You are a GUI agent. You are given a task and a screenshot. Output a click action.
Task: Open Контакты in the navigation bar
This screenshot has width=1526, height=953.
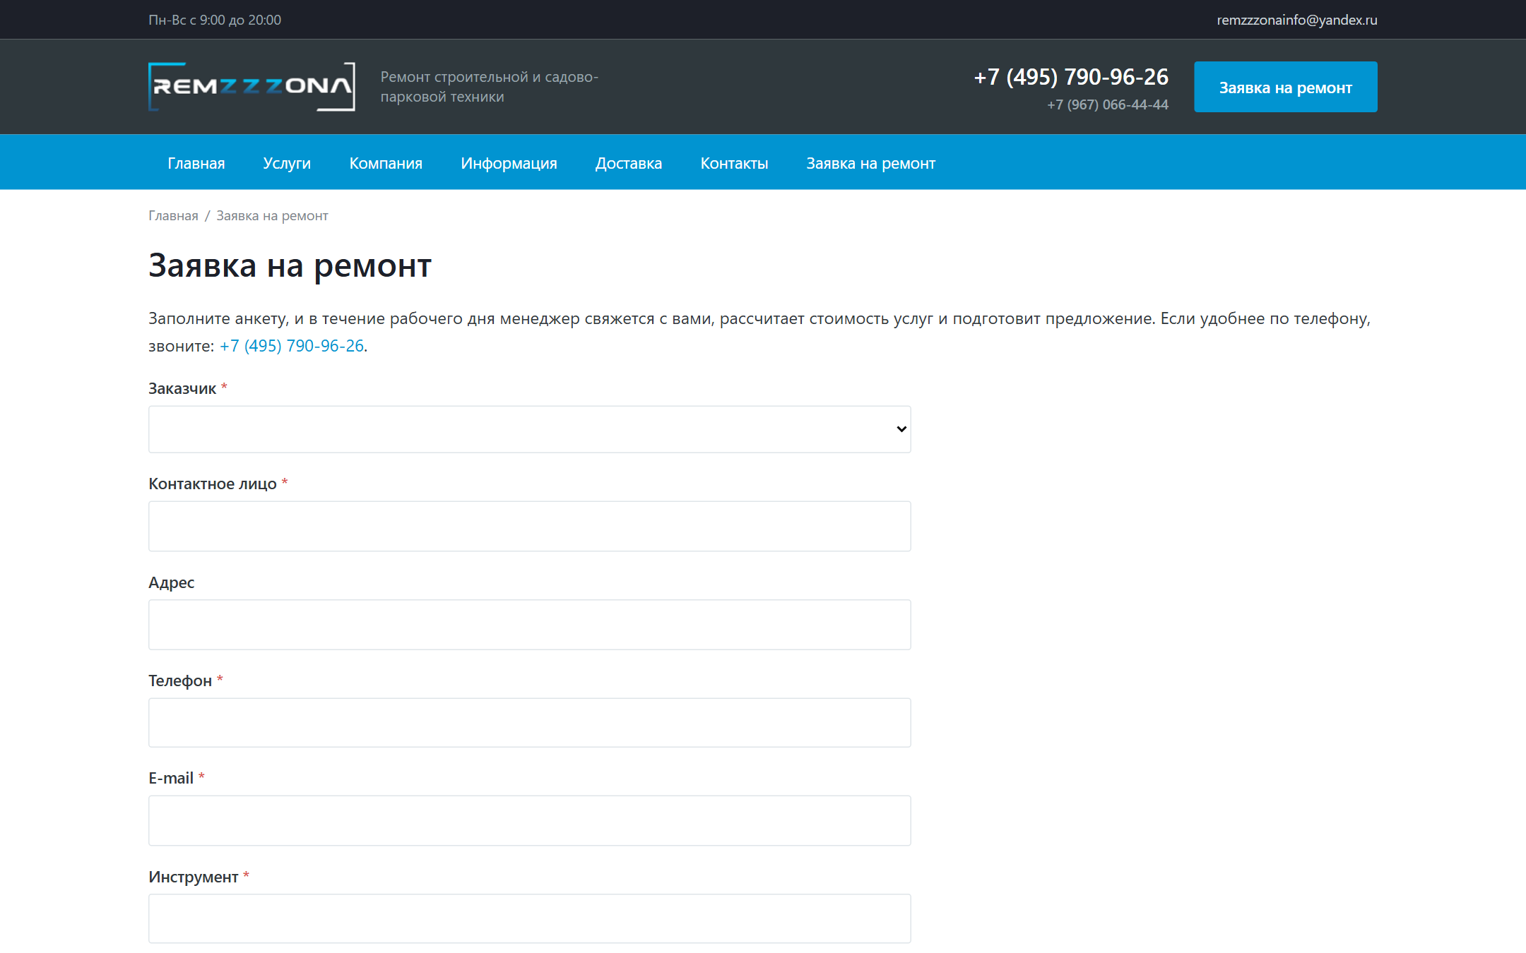[x=734, y=163]
